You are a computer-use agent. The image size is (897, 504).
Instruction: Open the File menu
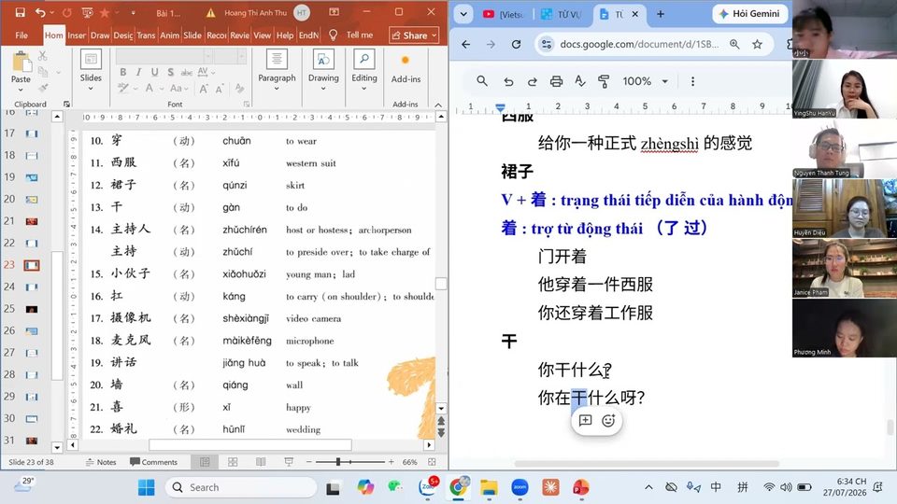click(x=21, y=35)
